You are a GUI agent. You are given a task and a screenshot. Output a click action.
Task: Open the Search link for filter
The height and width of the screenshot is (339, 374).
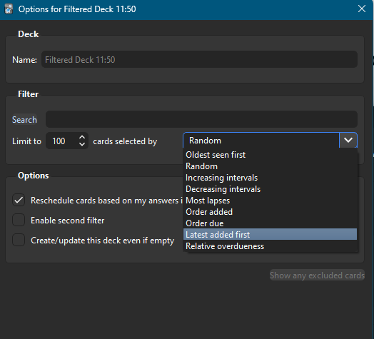pyautogui.click(x=24, y=119)
